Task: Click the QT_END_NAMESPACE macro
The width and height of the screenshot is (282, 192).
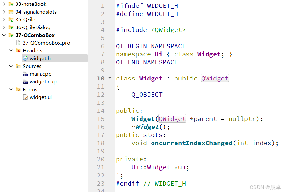Action: pos(147,62)
